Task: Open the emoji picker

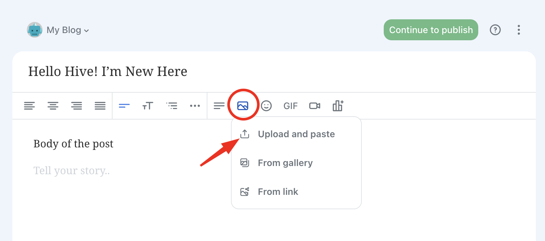Action: coord(266,106)
